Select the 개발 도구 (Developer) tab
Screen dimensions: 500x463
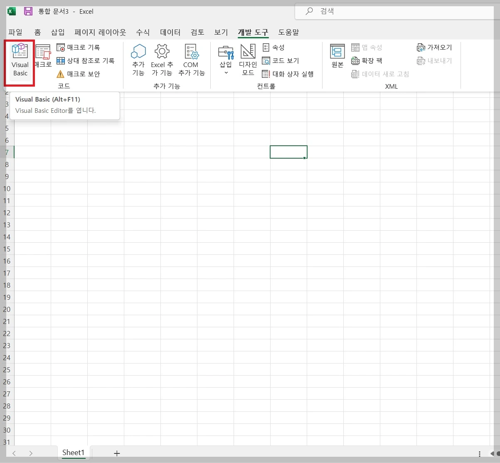(253, 32)
